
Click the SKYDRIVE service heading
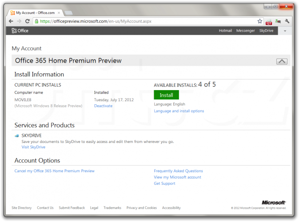pos(32,136)
